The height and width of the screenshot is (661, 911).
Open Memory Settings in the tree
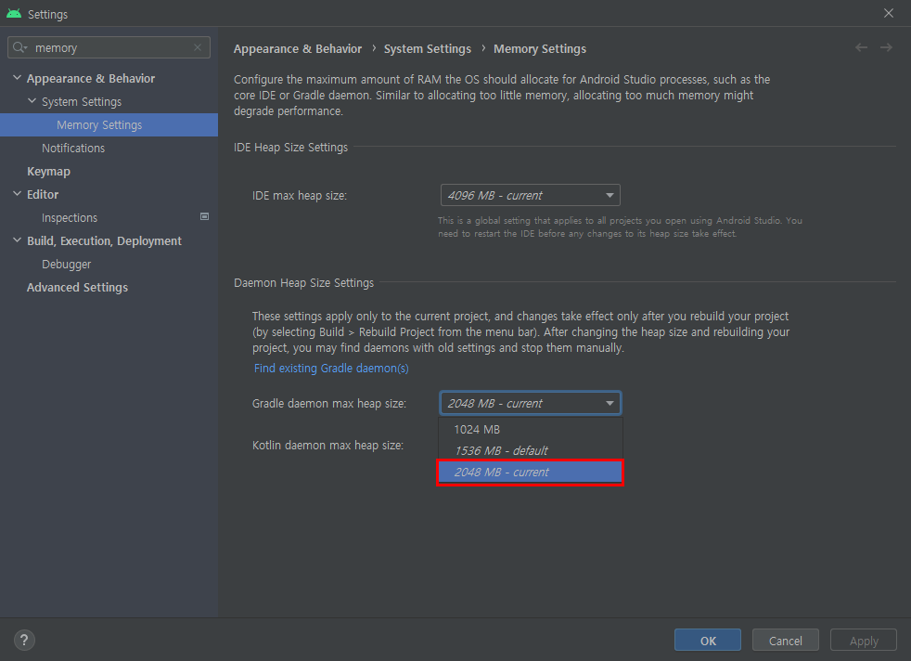click(x=109, y=125)
